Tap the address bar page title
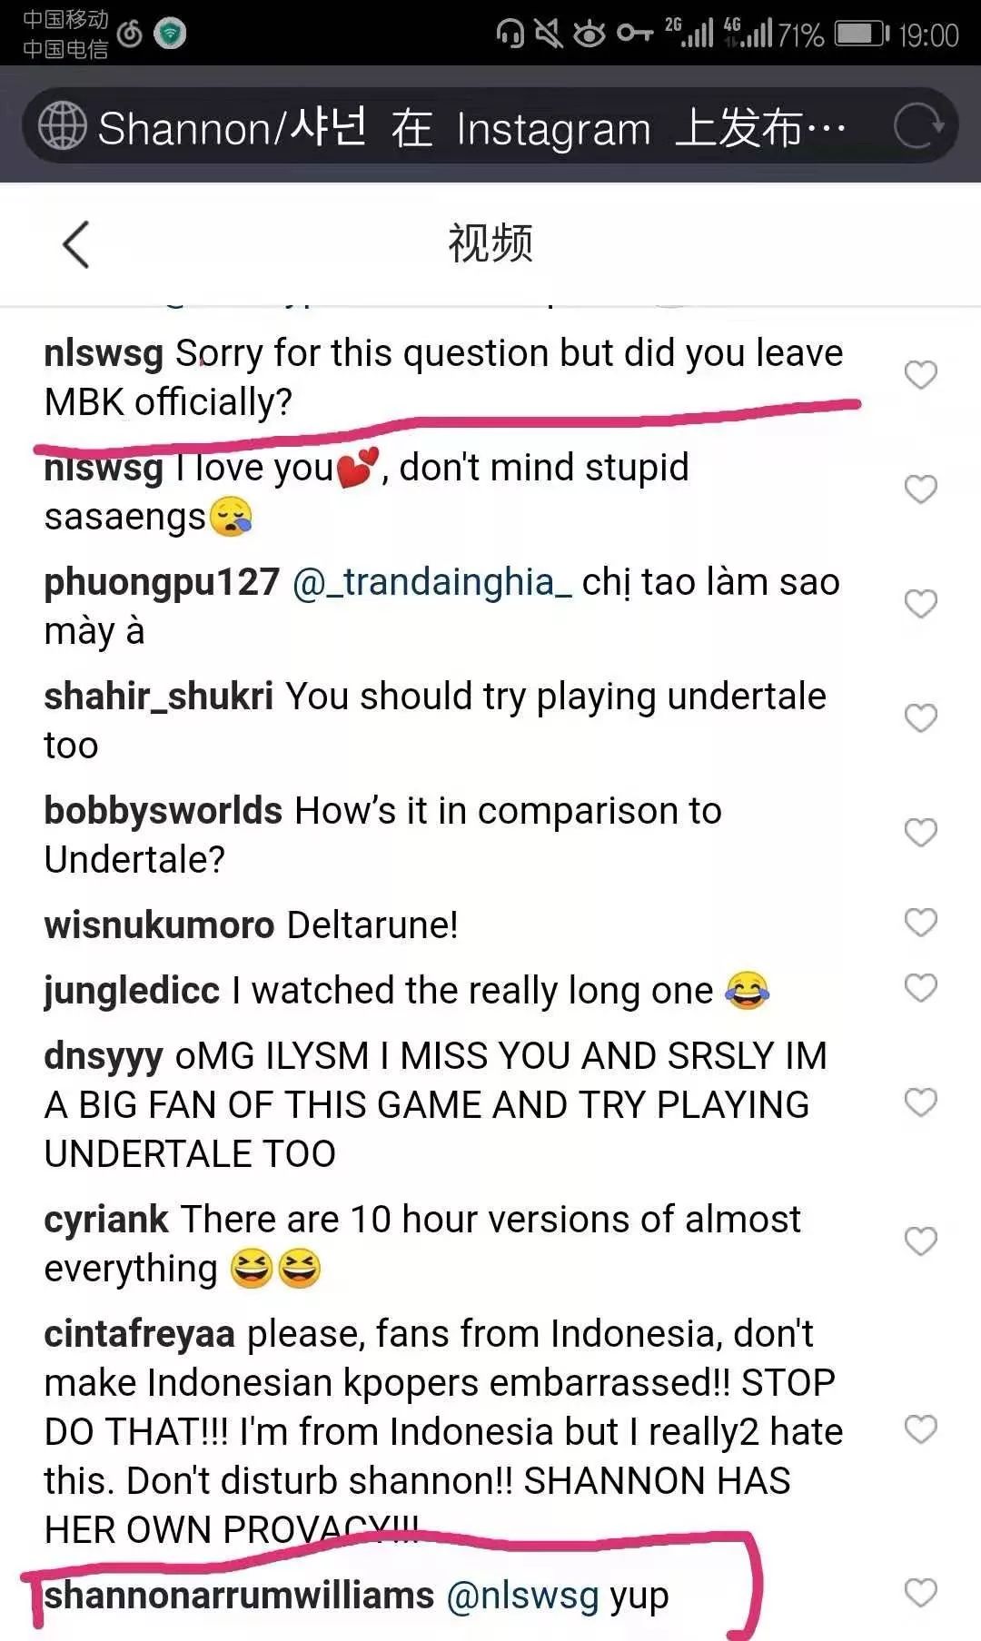The width and height of the screenshot is (981, 1641). click(472, 128)
